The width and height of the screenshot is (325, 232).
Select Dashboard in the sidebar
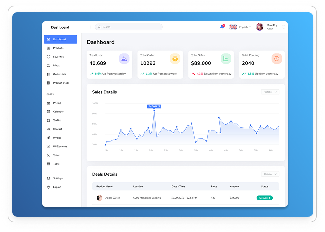(60, 39)
